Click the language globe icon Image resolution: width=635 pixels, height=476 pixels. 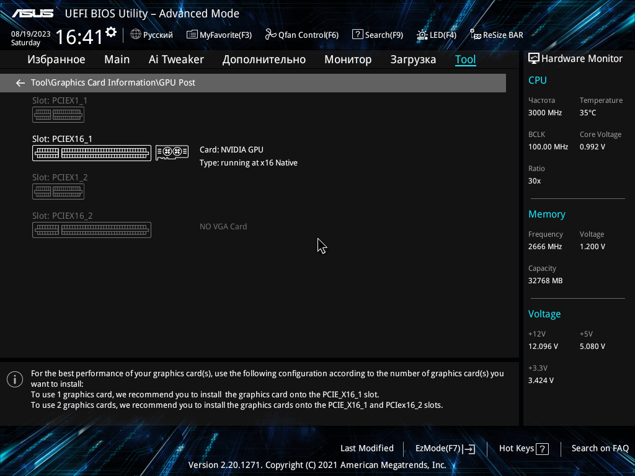(136, 35)
